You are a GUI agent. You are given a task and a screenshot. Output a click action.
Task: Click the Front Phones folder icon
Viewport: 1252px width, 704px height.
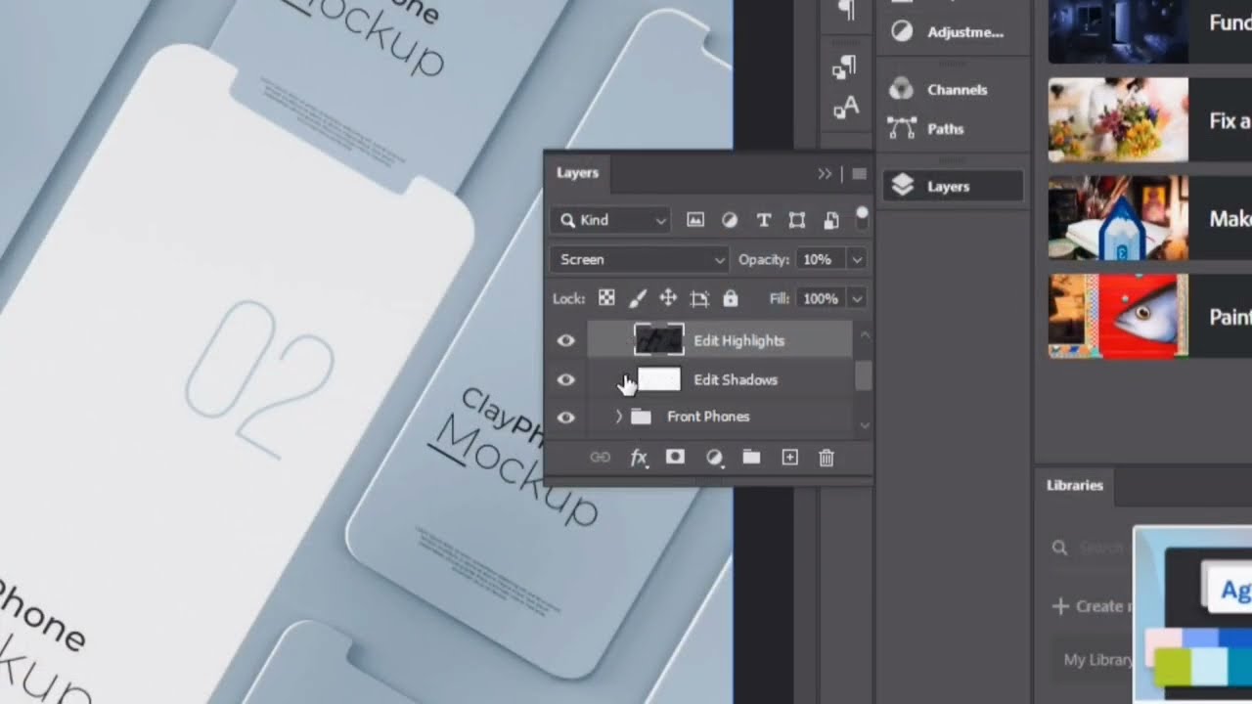tap(641, 417)
